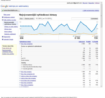Viewport: 105px width, 98px height.
Task: Expand the 'blue chip company' query row
Action: tap(20, 72)
